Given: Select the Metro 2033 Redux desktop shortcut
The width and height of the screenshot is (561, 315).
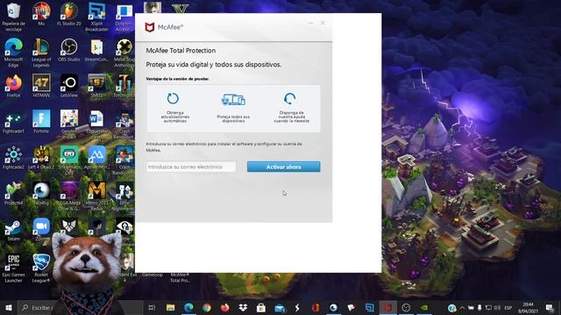Looking at the screenshot, I should (x=96, y=196).
